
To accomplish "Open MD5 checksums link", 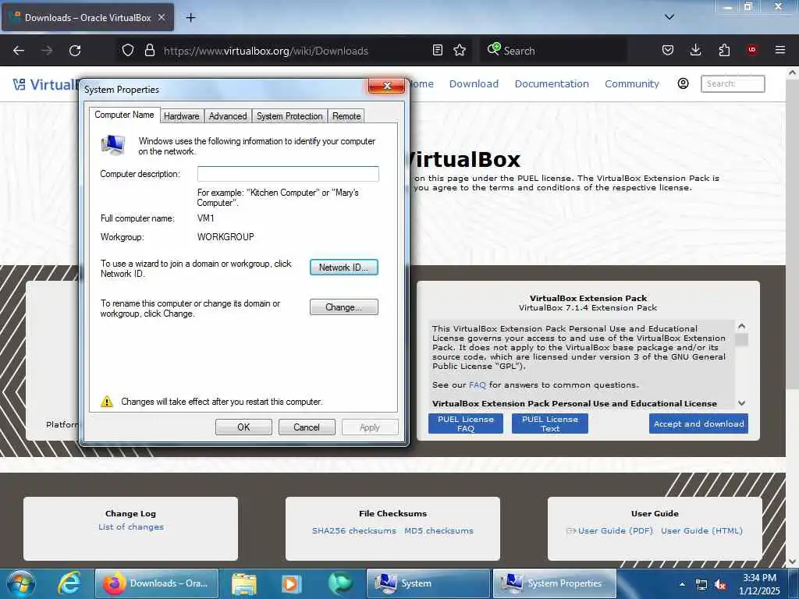I will (x=439, y=530).
